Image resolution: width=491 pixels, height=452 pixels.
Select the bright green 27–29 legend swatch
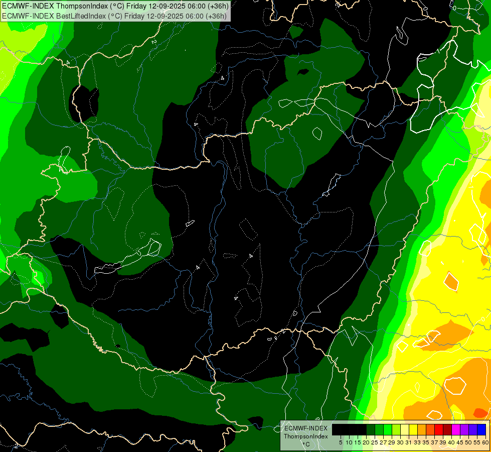388,429
